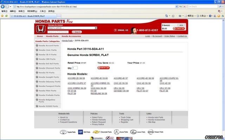The height and width of the screenshot is (140, 225).
Task: Click the Add to Cart button
Action: coord(103,68)
